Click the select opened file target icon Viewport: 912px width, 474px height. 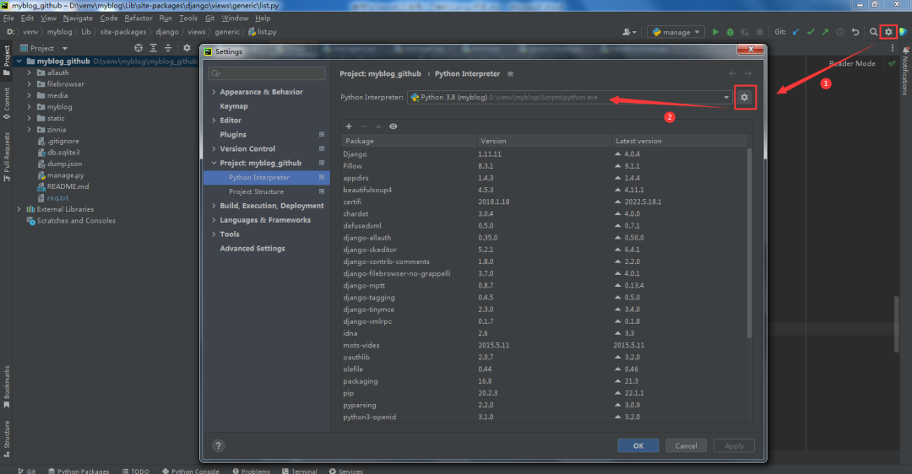[138, 48]
